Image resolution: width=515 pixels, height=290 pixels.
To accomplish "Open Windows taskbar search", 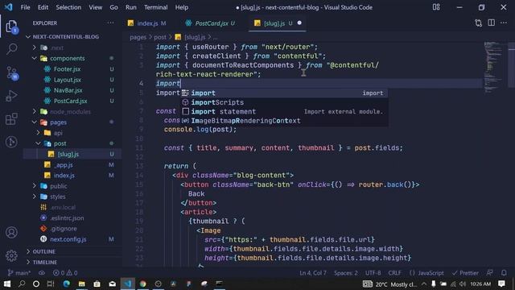I will click(22, 284).
